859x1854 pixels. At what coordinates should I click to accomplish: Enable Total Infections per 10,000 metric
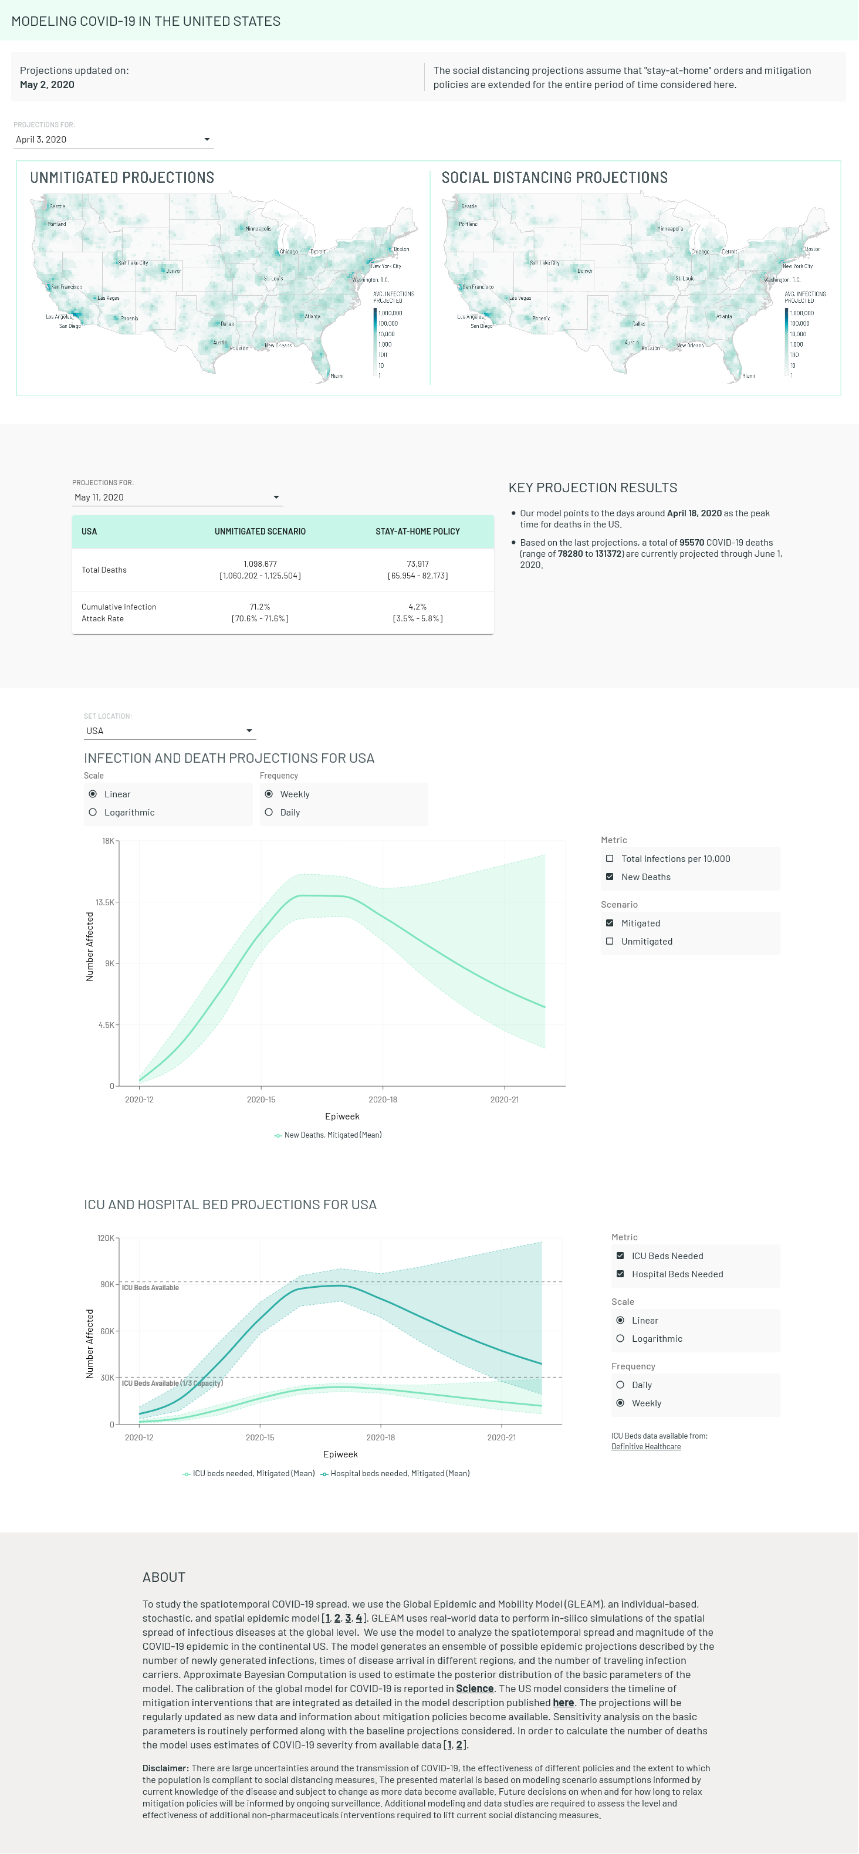tap(610, 858)
